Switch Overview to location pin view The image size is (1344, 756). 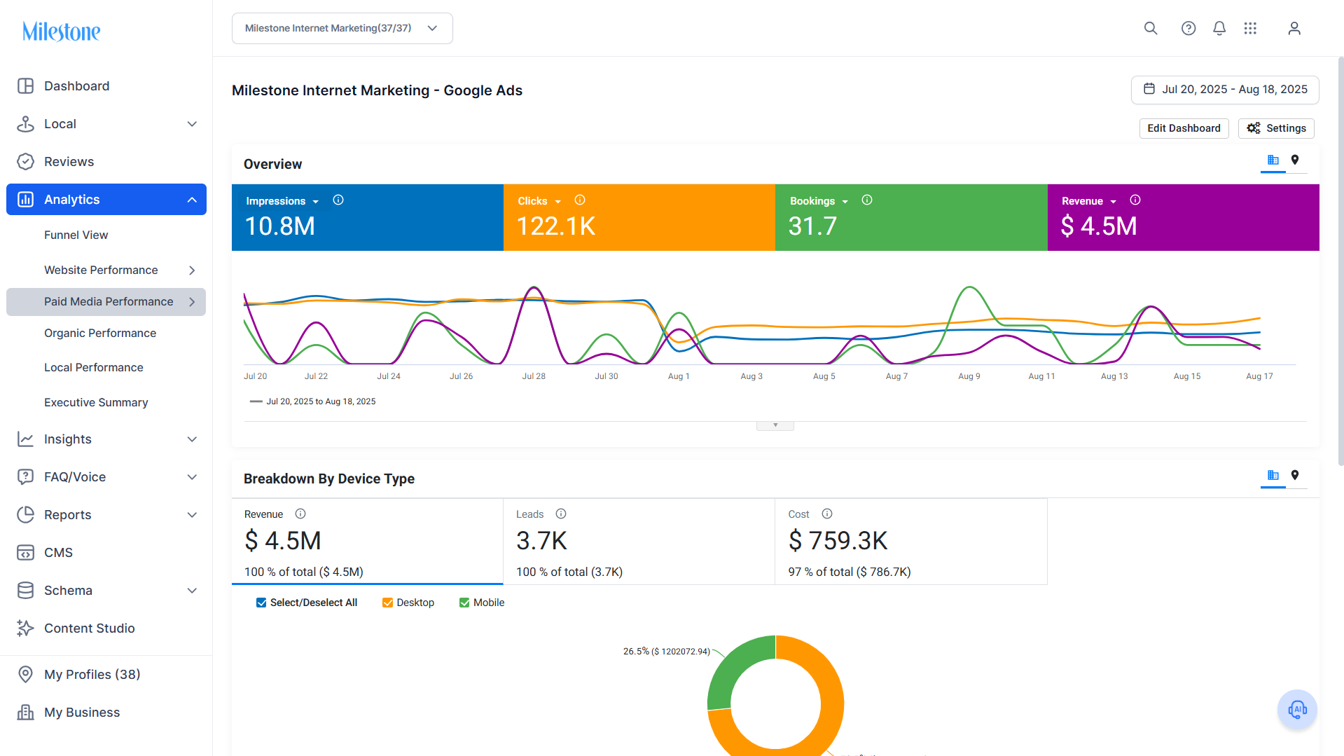tap(1295, 160)
